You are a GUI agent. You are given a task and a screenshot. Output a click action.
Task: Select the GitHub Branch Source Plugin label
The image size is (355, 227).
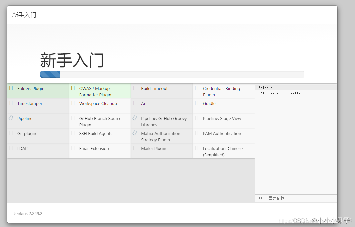click(x=100, y=122)
